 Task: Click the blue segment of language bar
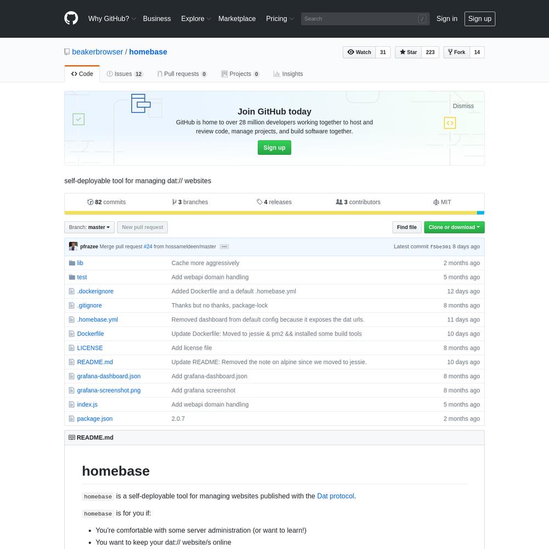480,213
